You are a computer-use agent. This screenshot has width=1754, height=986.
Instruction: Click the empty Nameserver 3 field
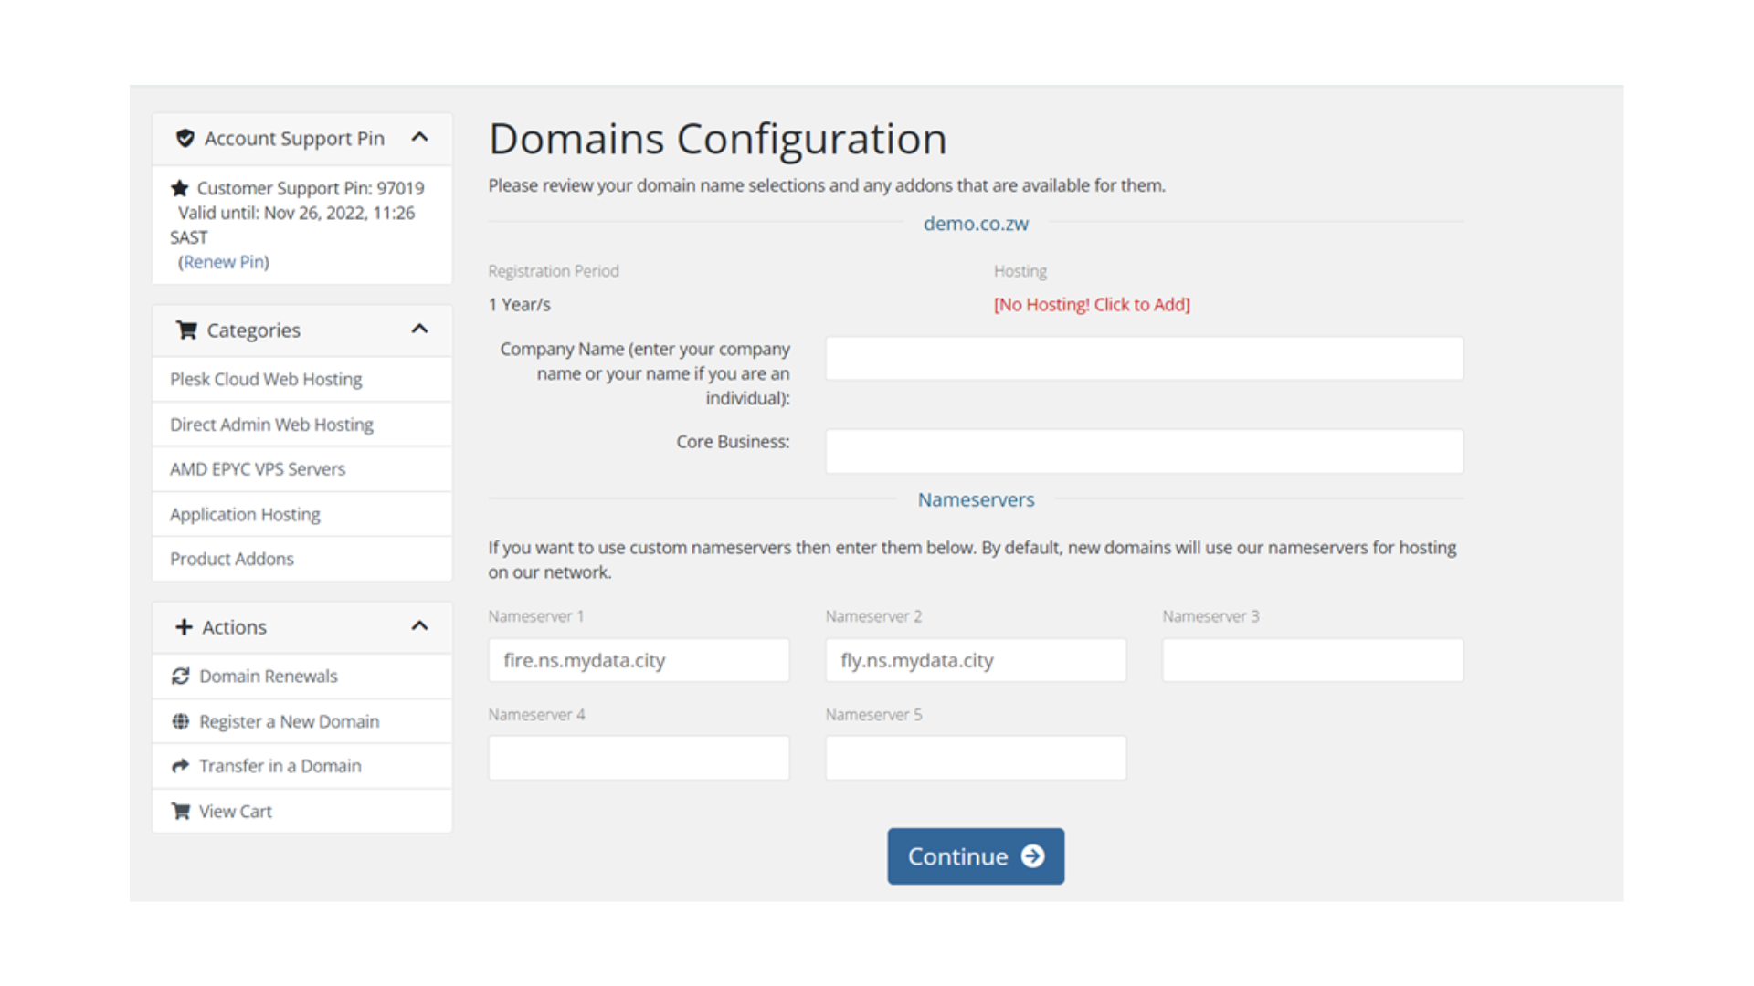[x=1313, y=660]
